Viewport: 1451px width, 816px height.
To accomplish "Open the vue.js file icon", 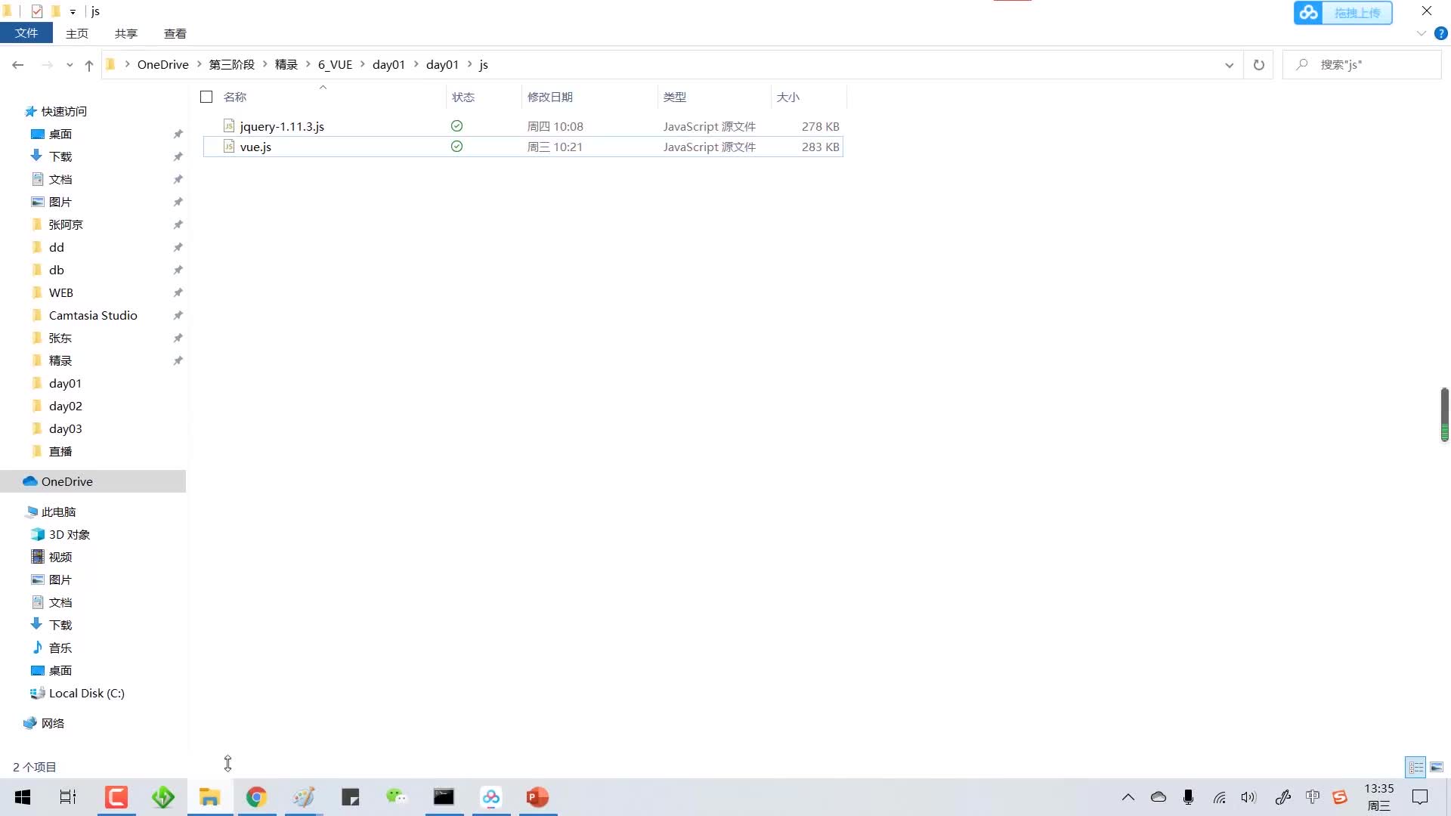I will [x=229, y=147].
